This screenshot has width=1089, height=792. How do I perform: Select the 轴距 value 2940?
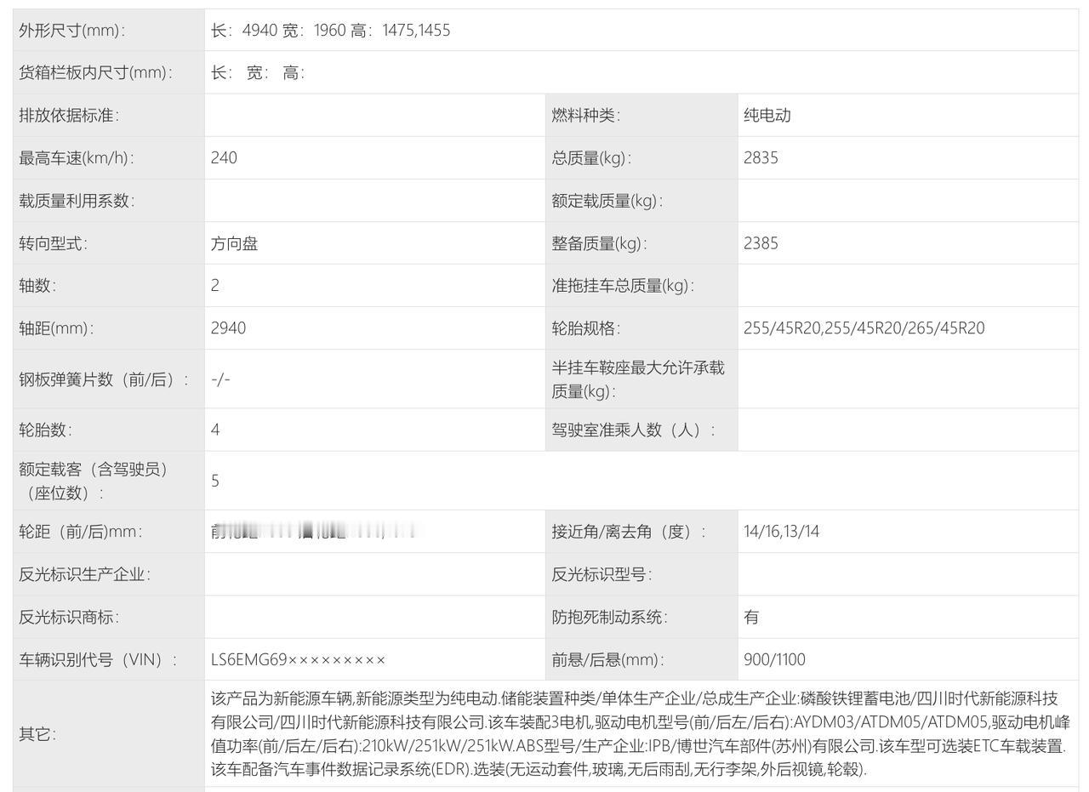click(x=225, y=328)
